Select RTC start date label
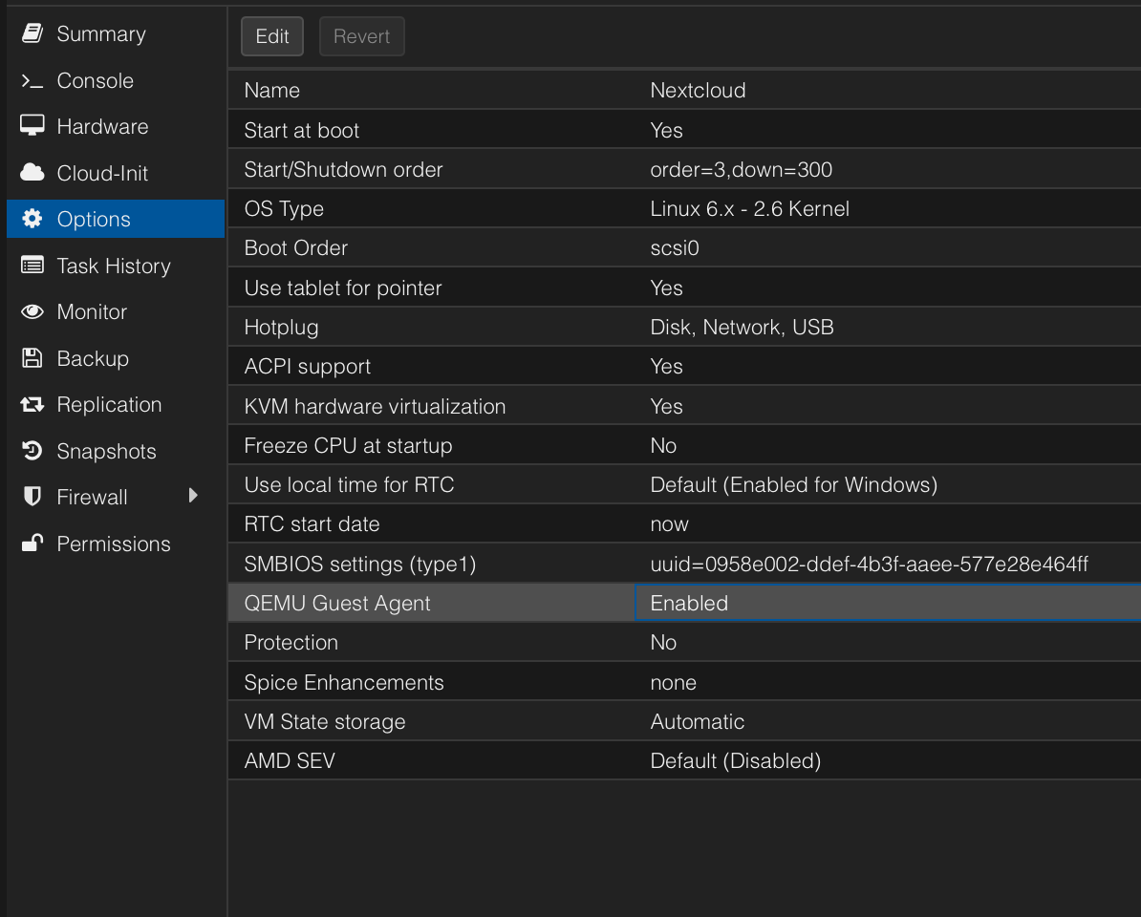This screenshot has width=1141, height=917. coord(312,523)
